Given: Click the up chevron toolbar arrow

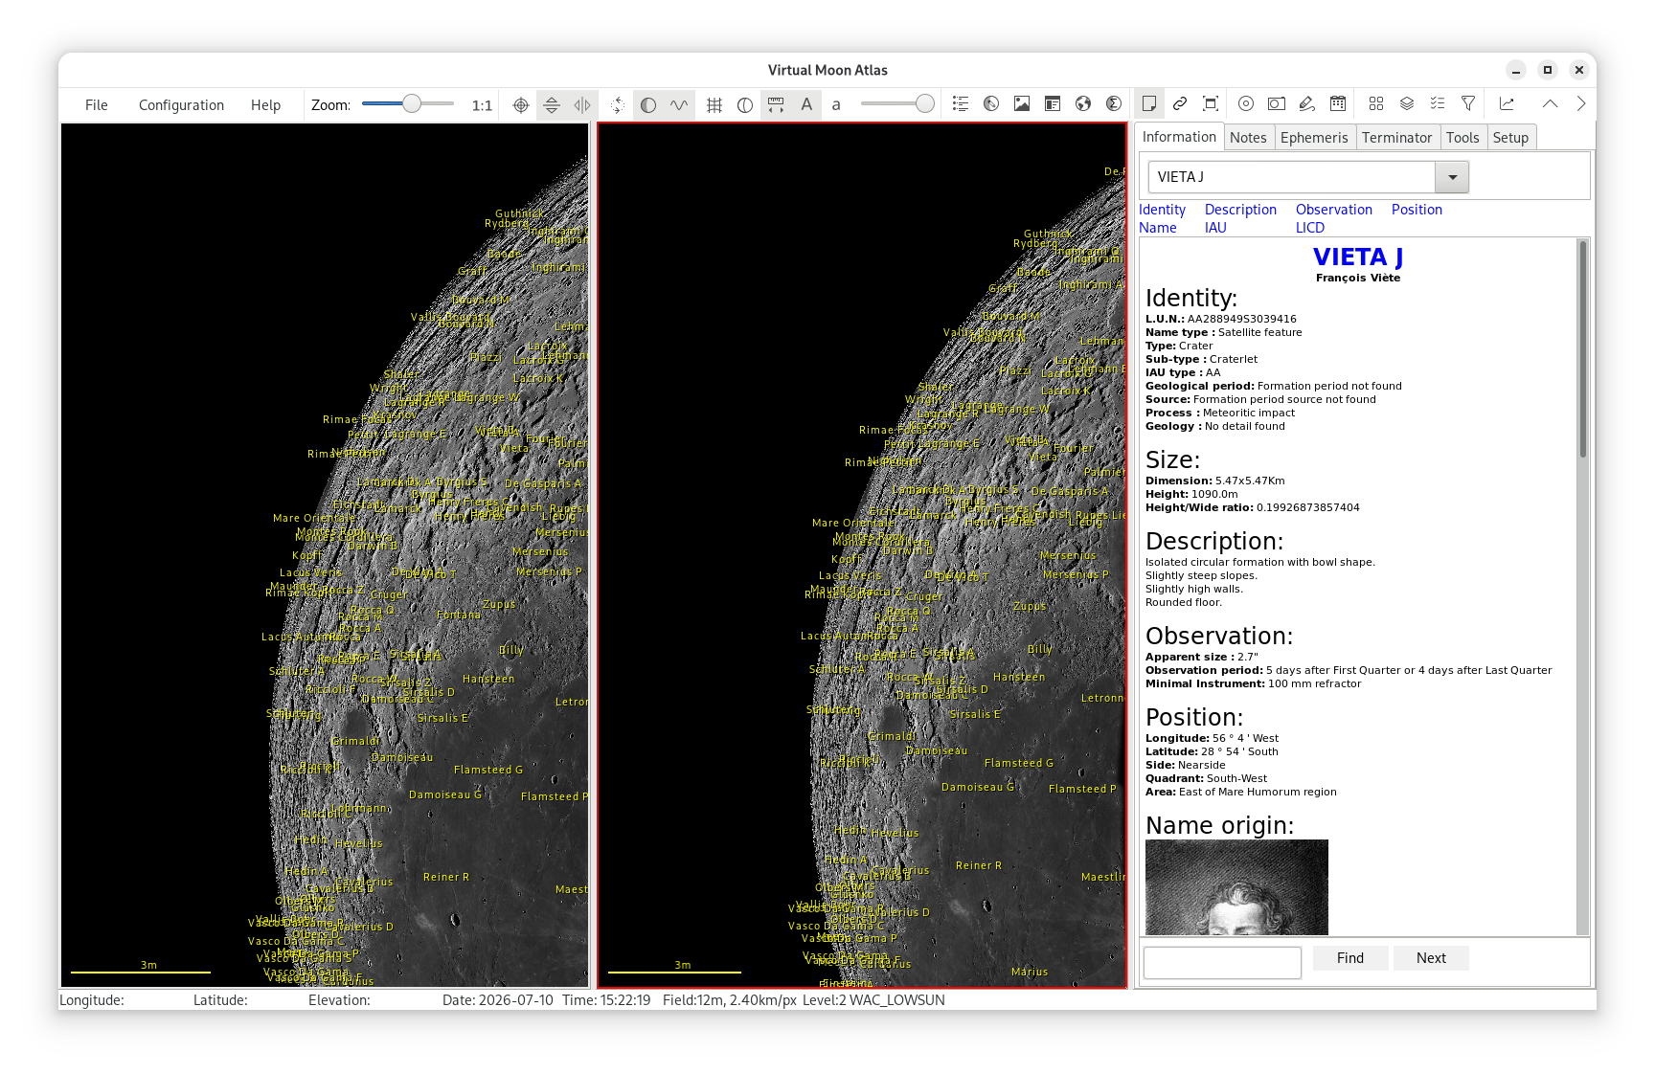Looking at the screenshot, I should pos(1550,103).
